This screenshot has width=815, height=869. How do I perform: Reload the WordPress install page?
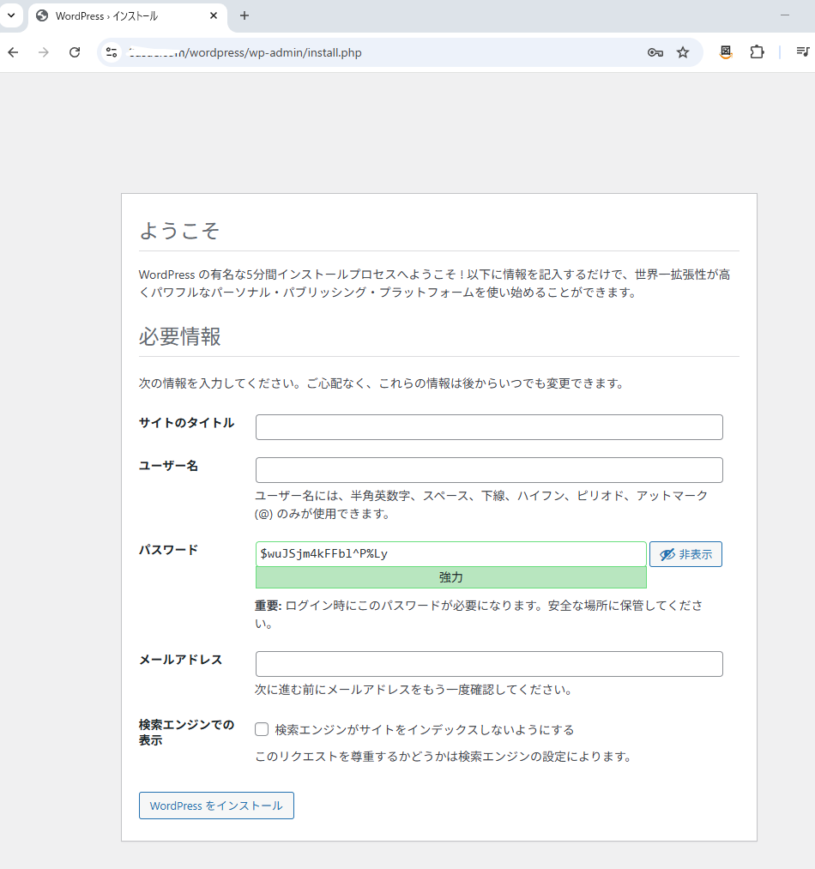pyautogui.click(x=75, y=52)
